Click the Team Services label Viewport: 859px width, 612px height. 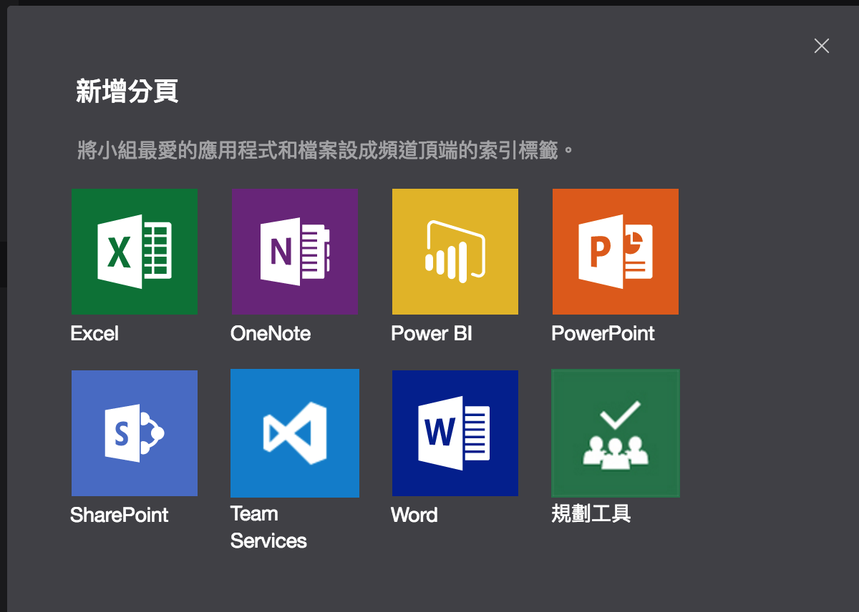(x=268, y=527)
